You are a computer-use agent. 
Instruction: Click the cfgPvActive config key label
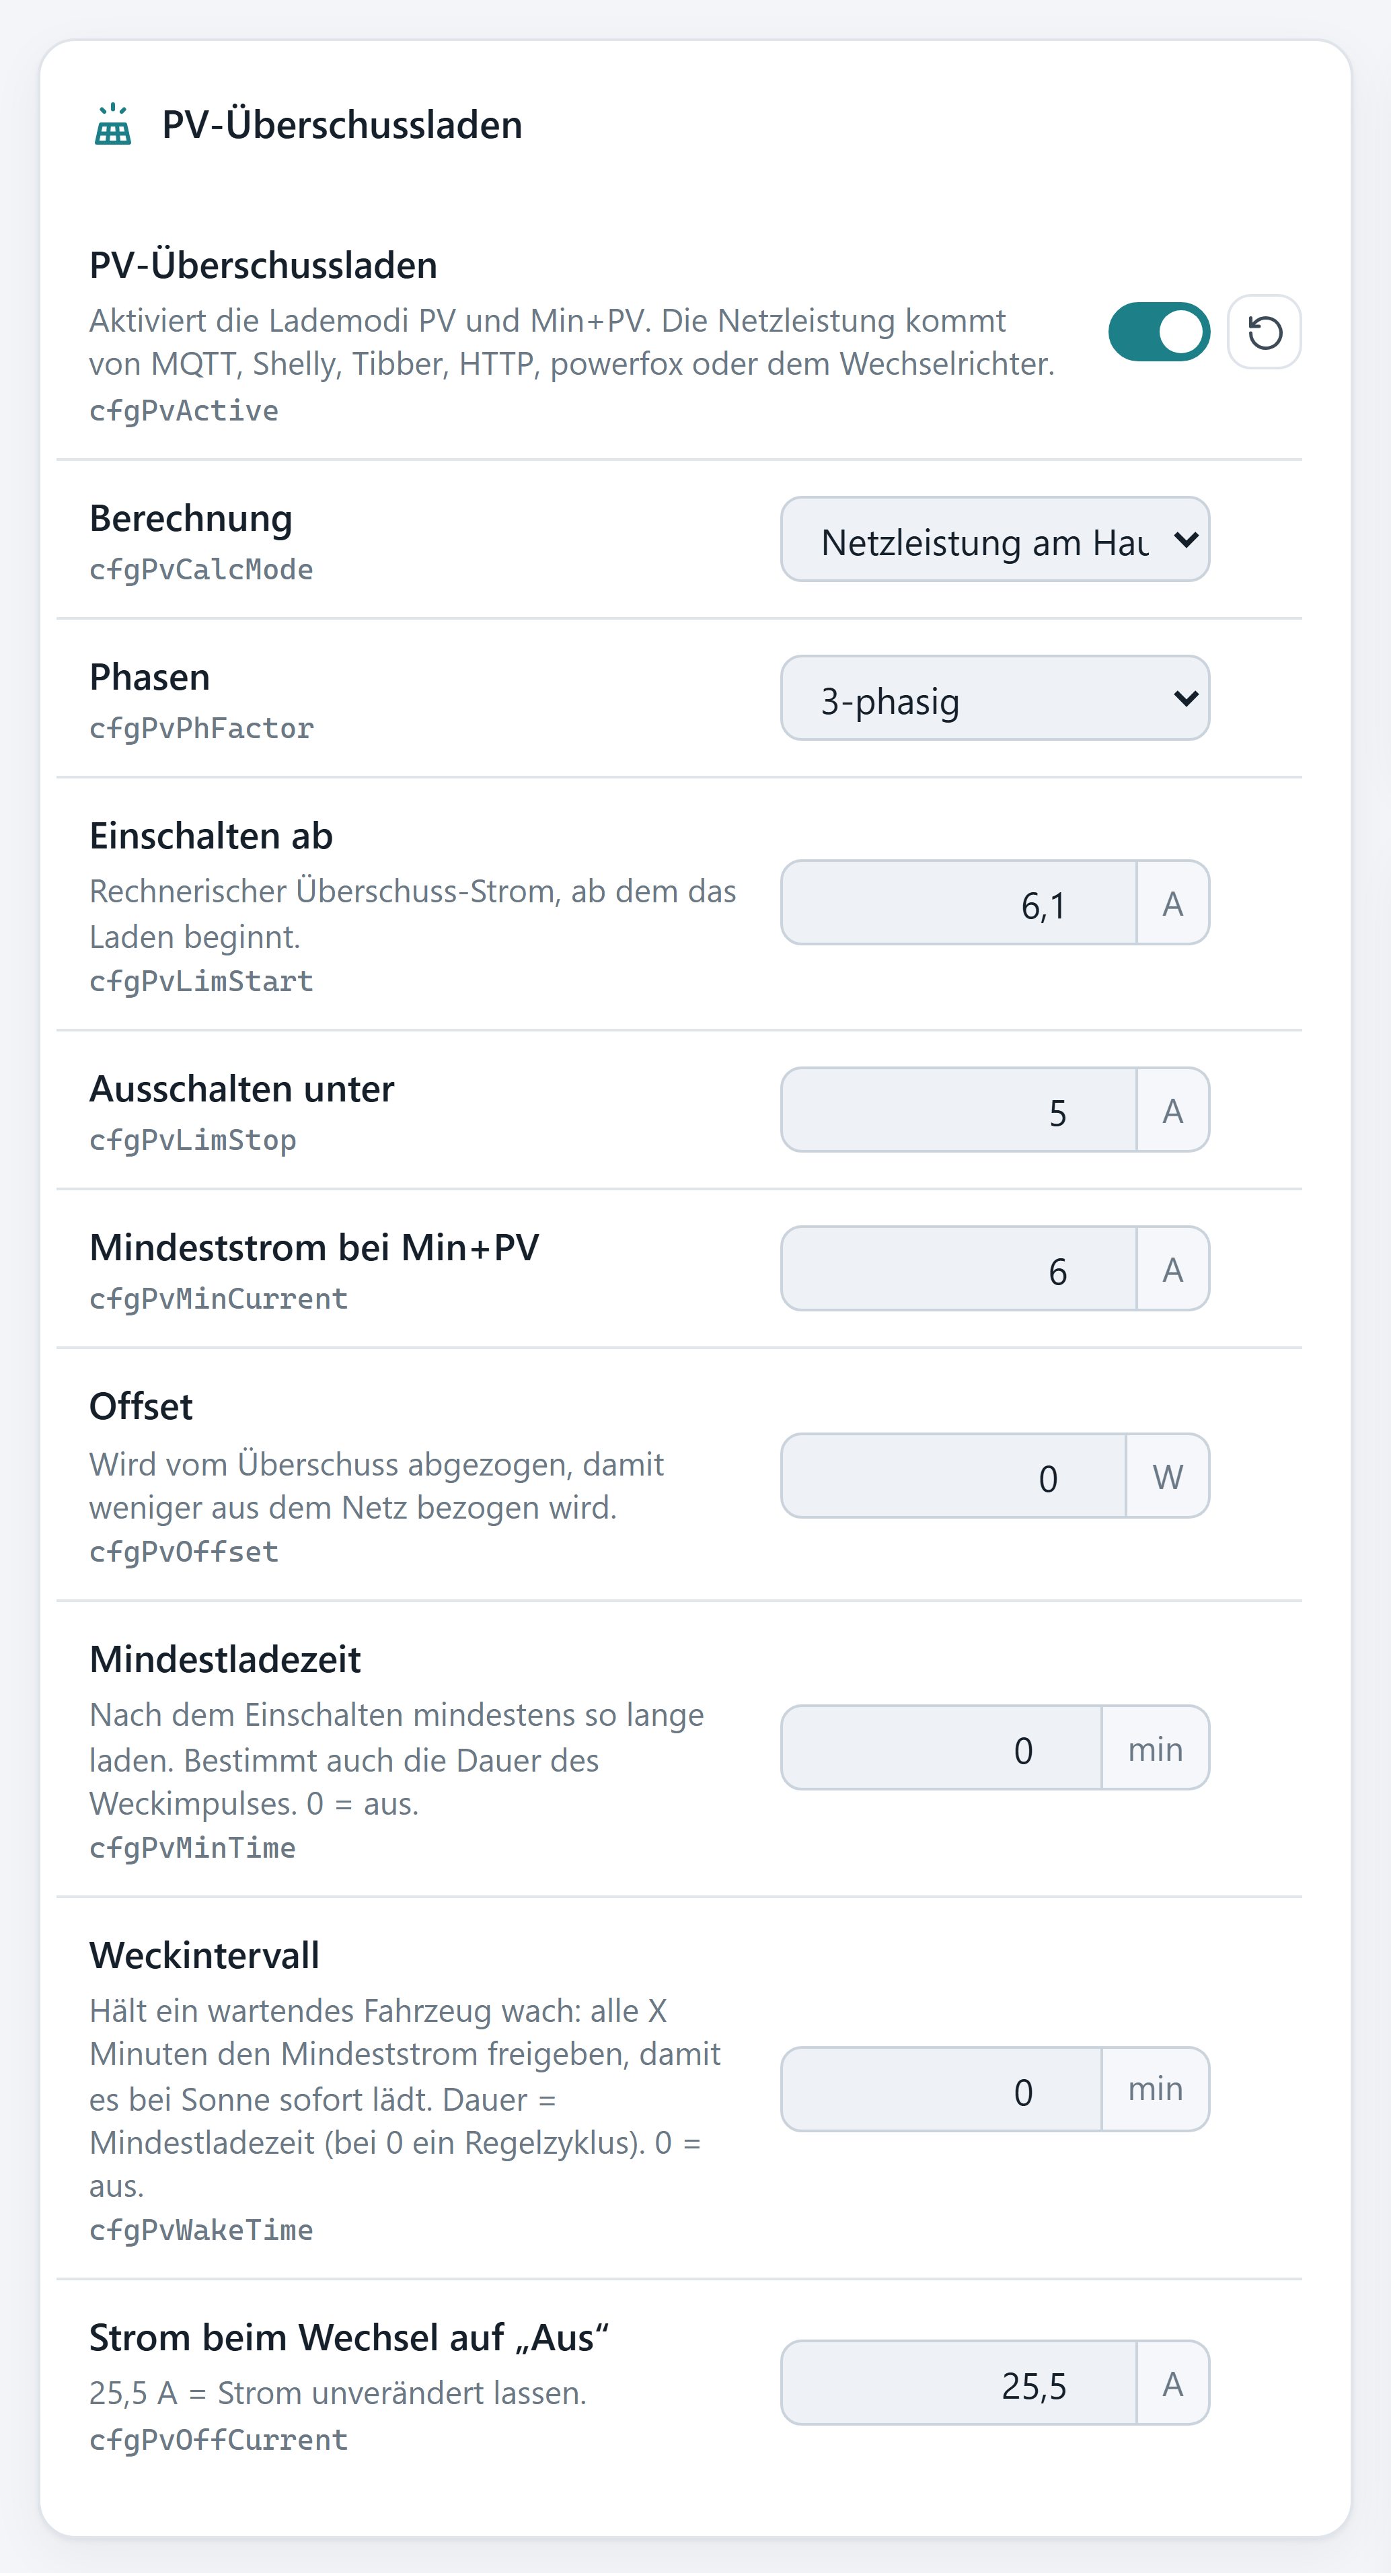tap(184, 410)
